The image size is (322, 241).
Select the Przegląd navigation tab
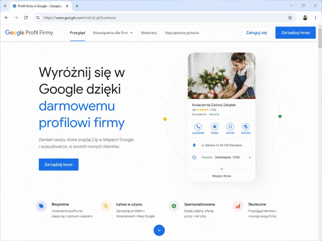point(77,33)
